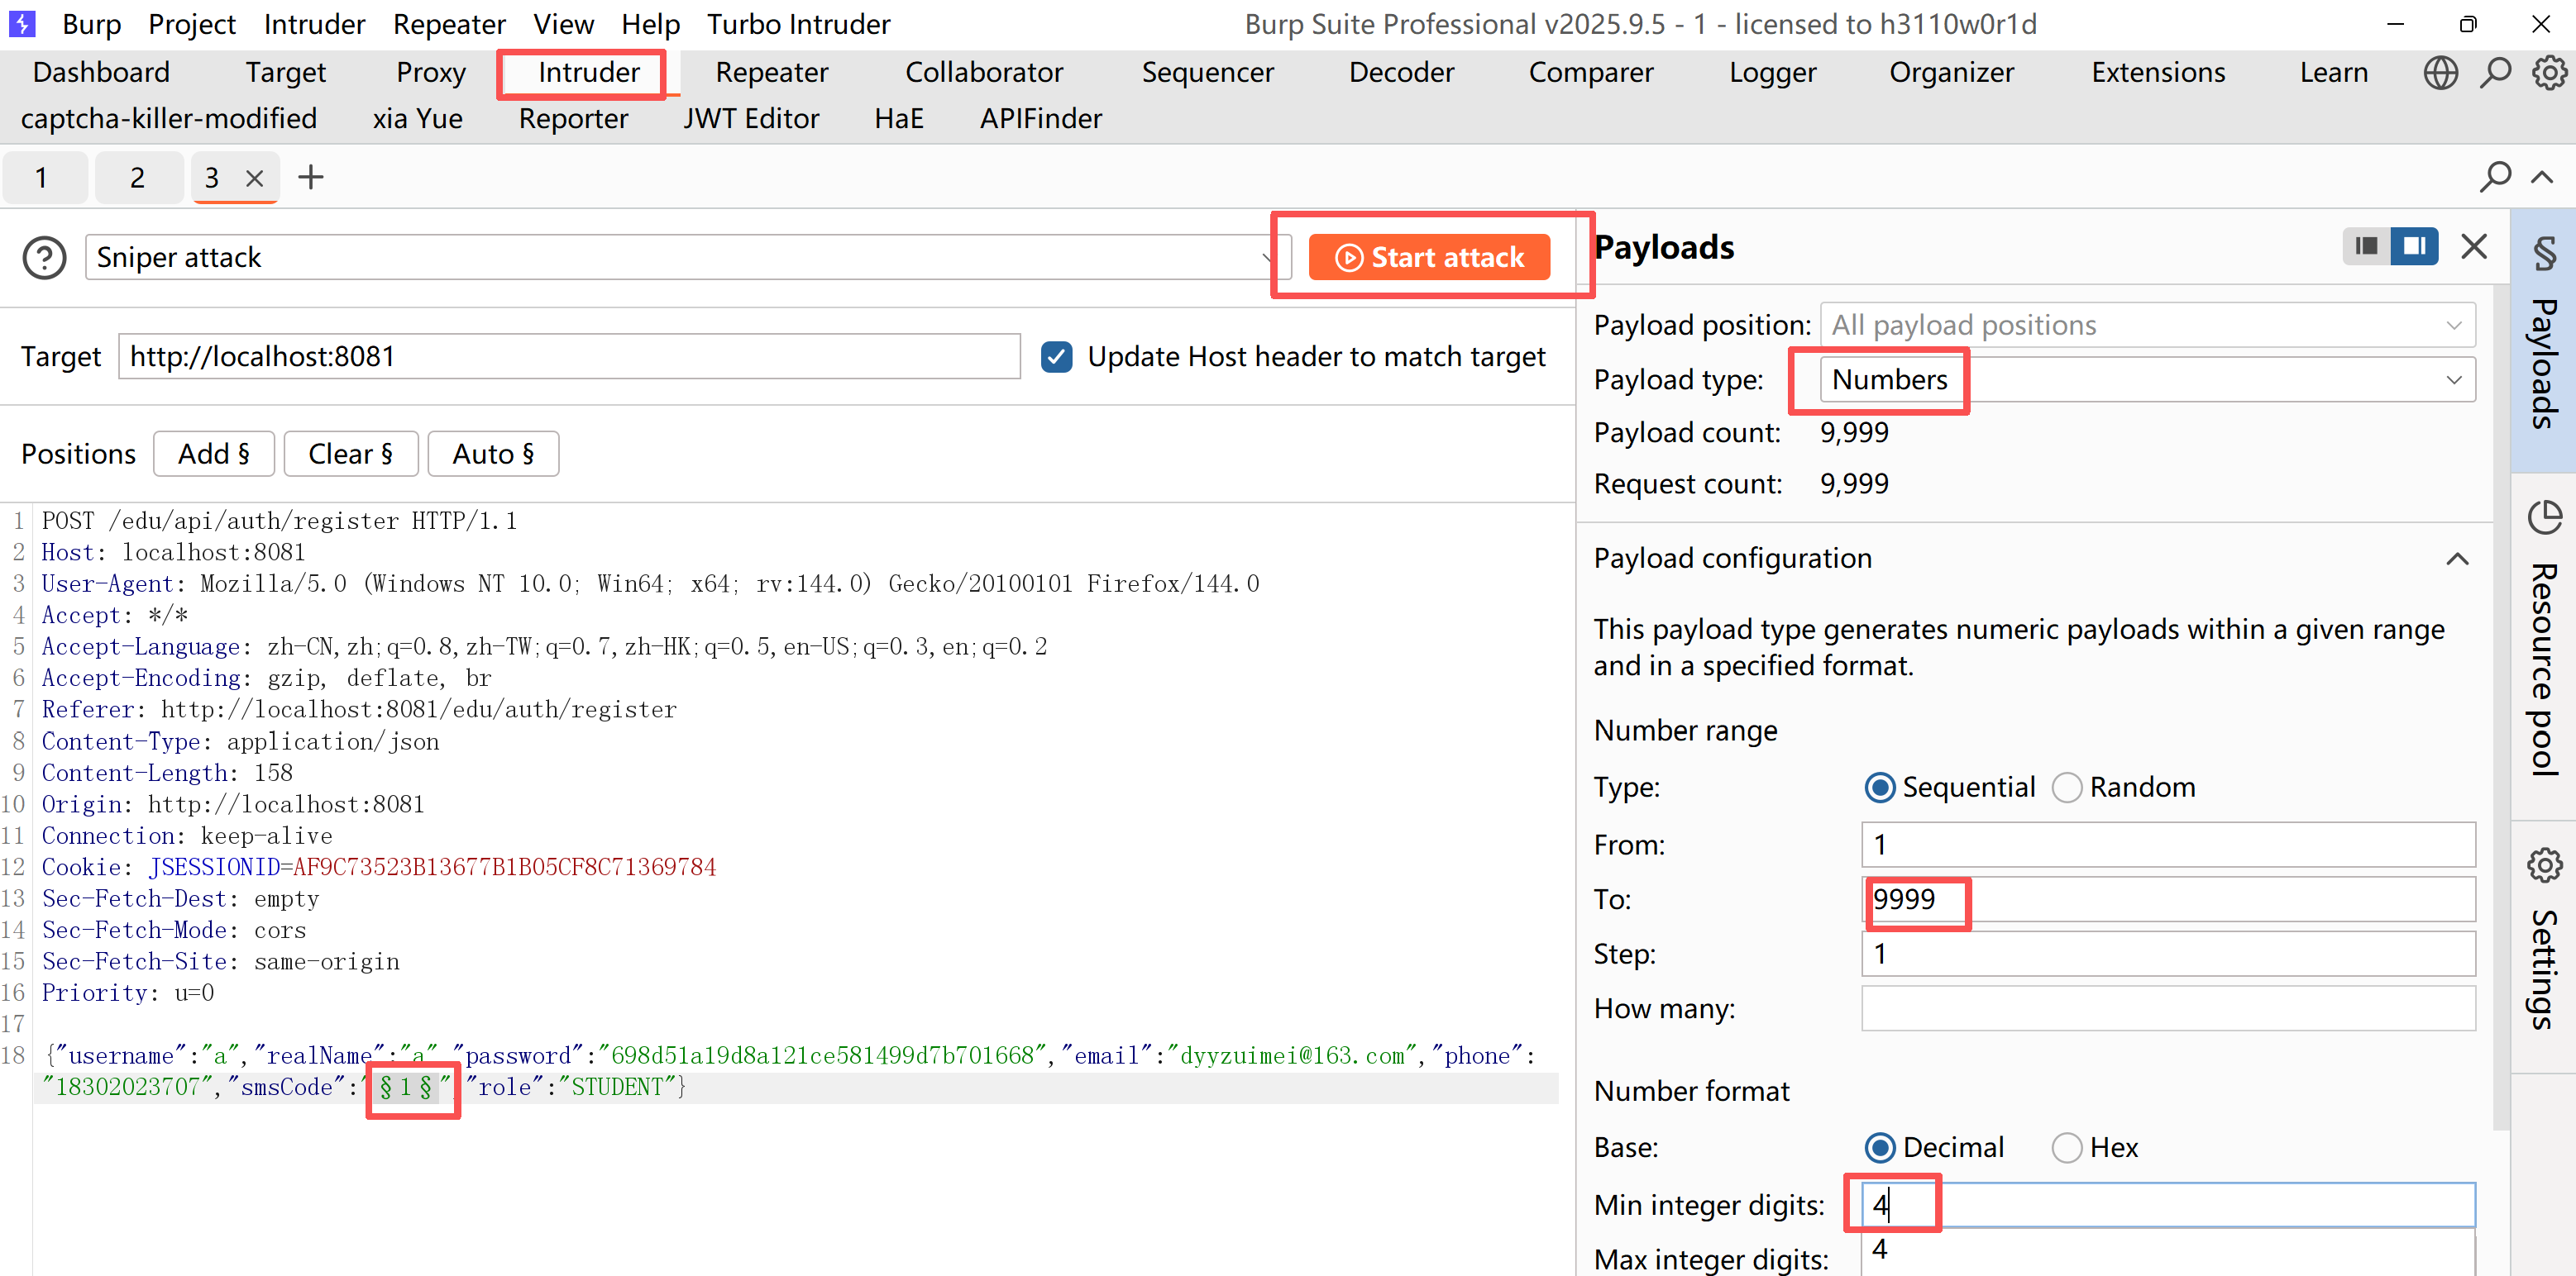Toggle Update Host header to match target
This screenshot has width=2576, height=1276.
1056,357
